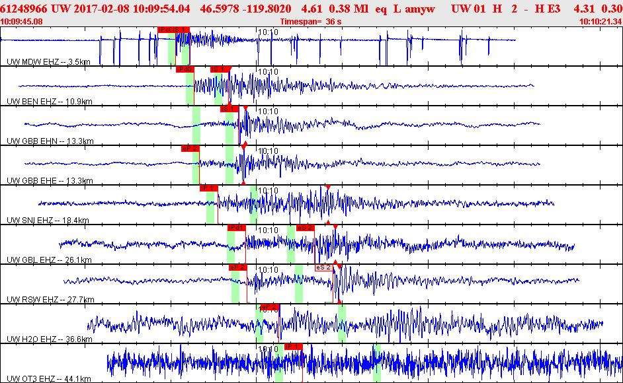Click the 10:10 time label on GBB EHE trace

pyautogui.click(x=269, y=151)
